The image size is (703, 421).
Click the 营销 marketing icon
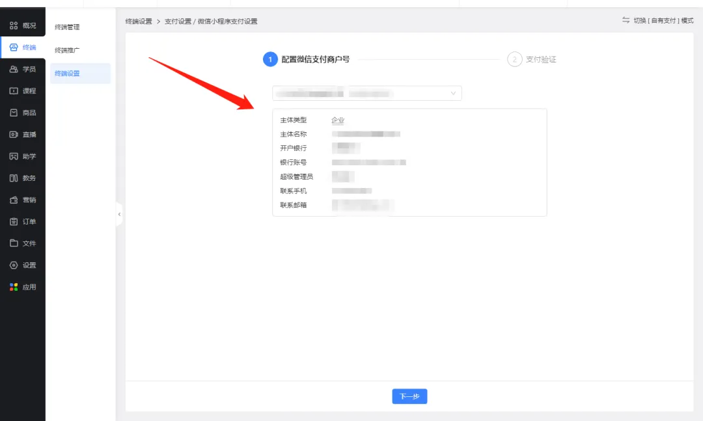[x=14, y=200]
